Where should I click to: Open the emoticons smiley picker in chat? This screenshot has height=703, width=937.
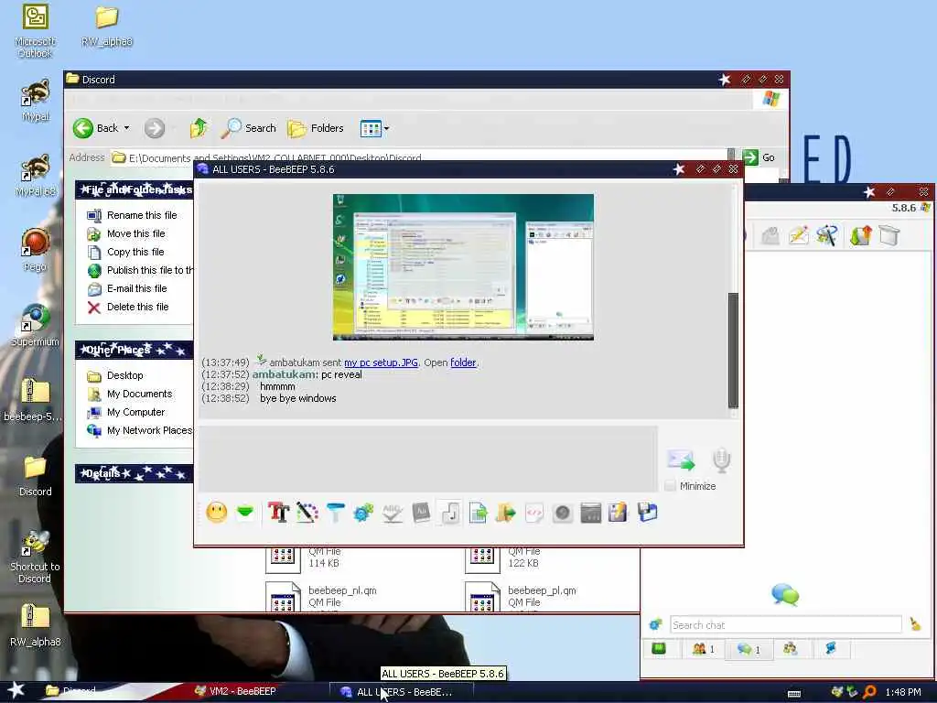click(216, 513)
